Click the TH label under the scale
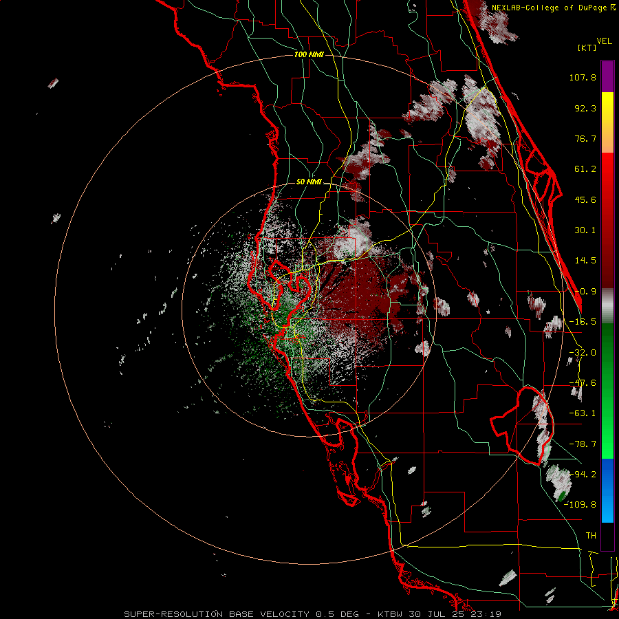The width and height of the screenshot is (619, 619). point(591,536)
